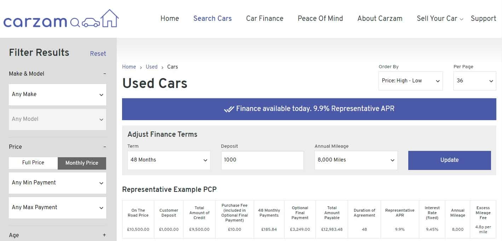Follow the Used breadcrumb link
The width and height of the screenshot is (502, 241).
(151, 67)
